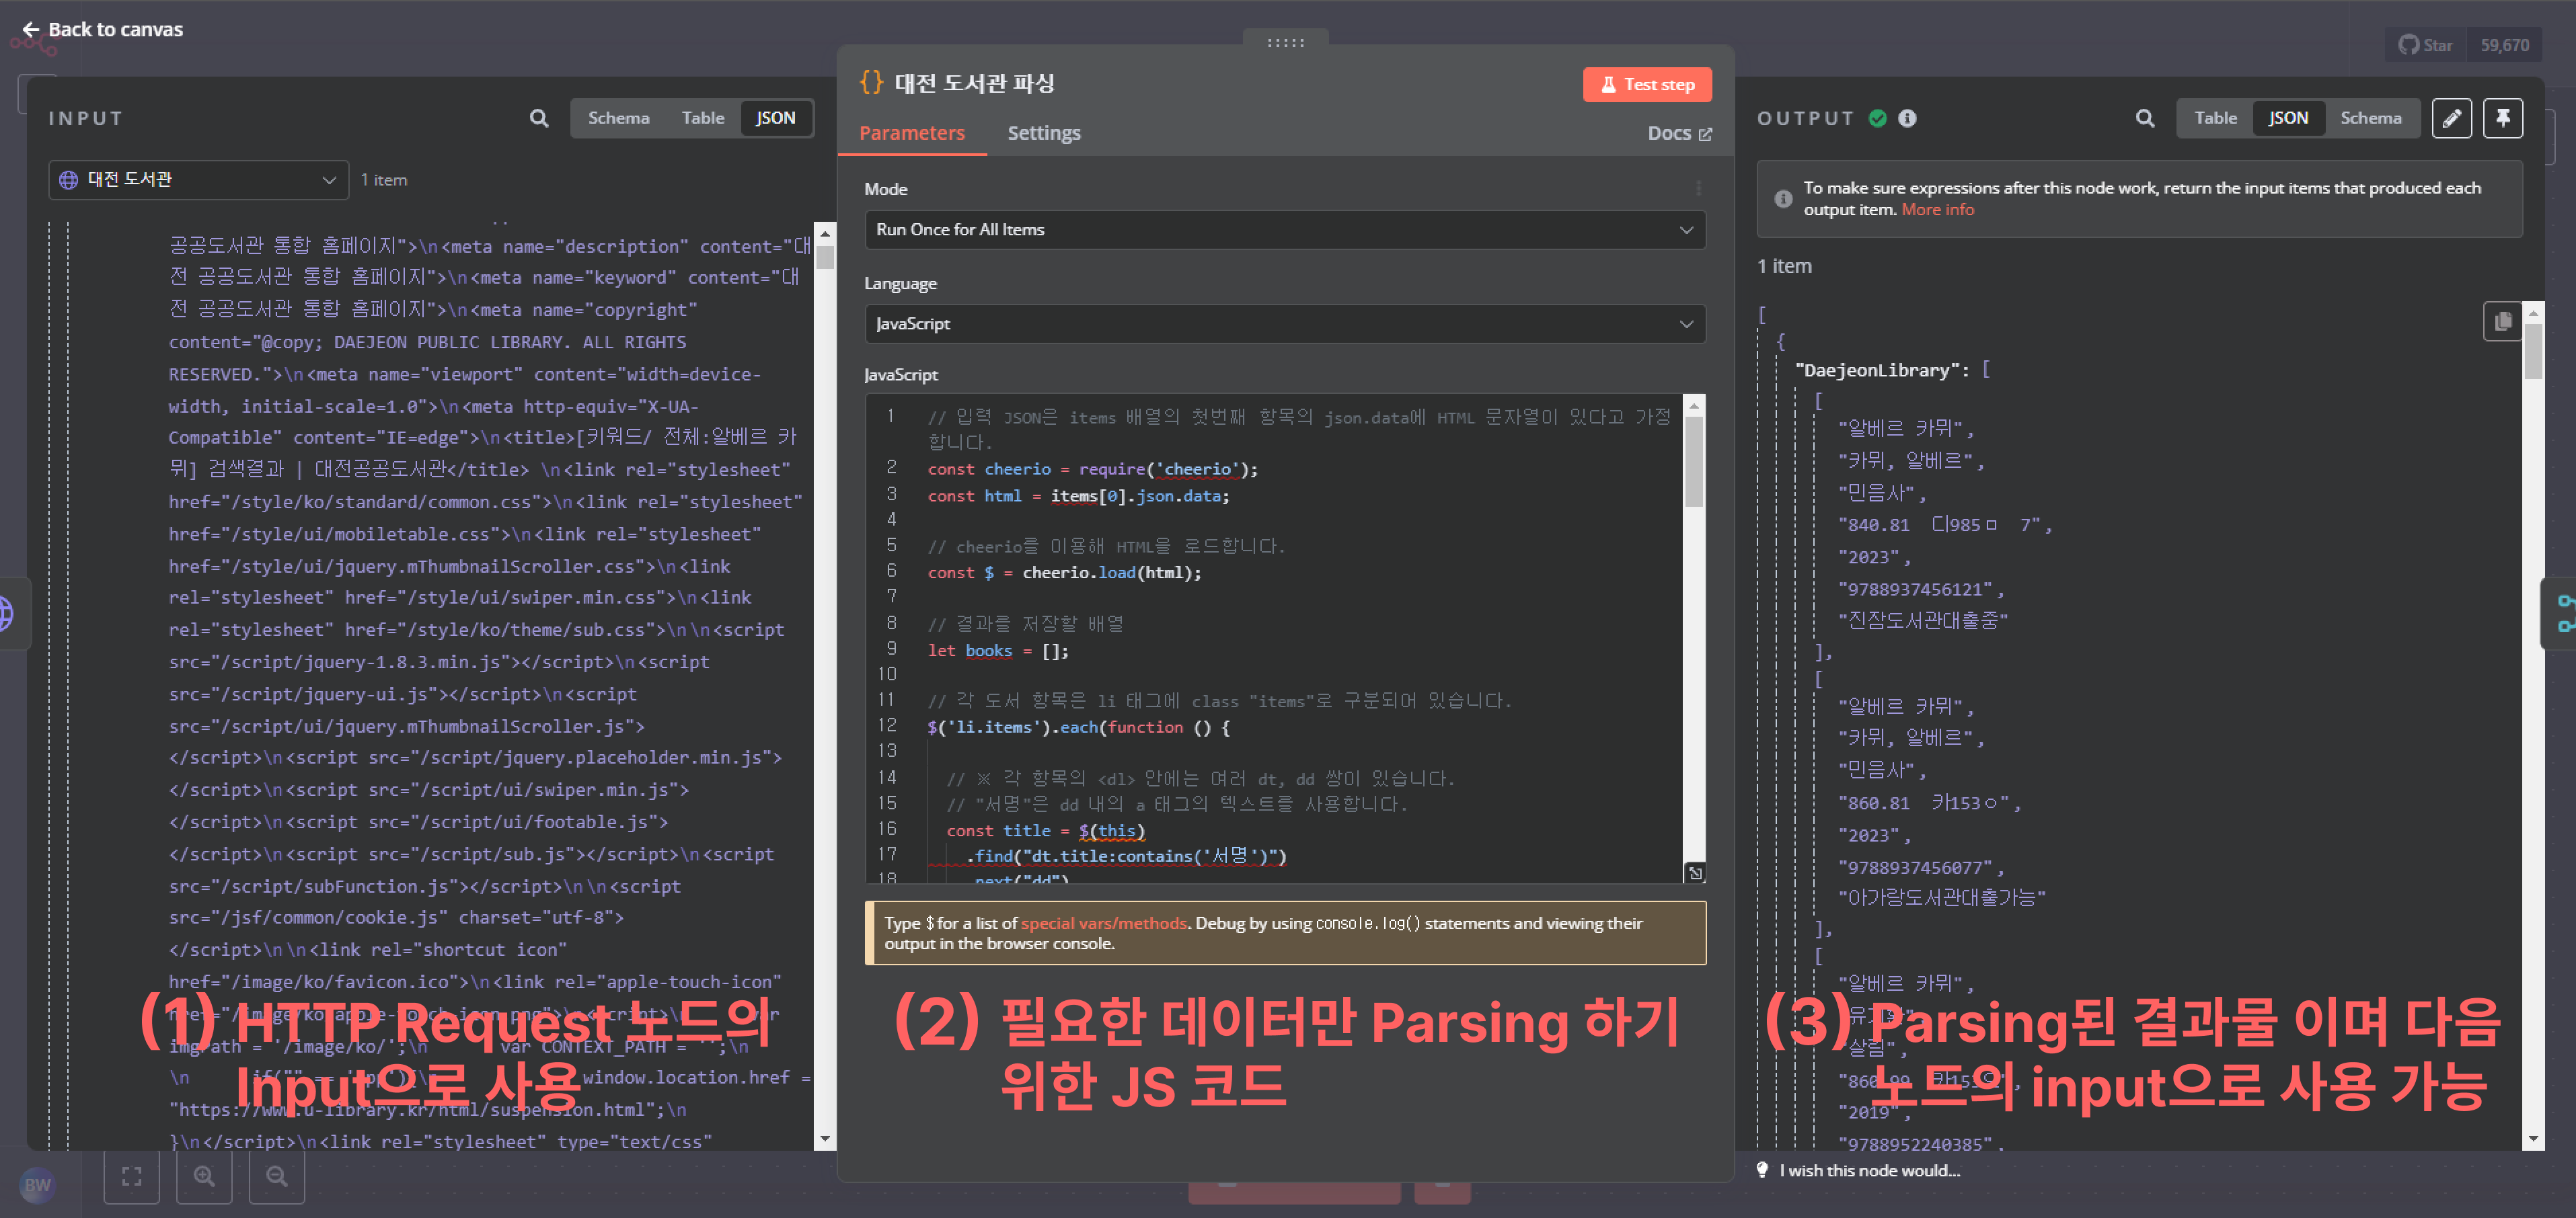Open the Mode dropdown
This screenshot has height=1218, width=2576.
point(1284,229)
